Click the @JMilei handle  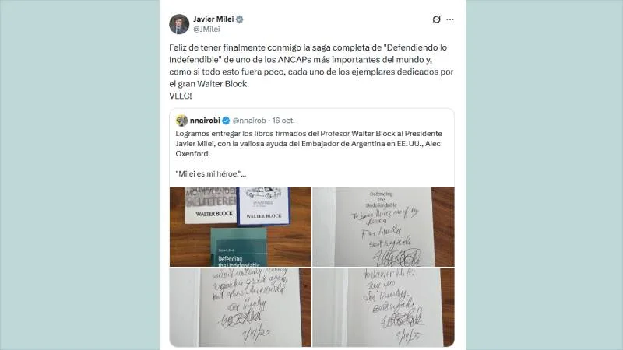point(206,29)
